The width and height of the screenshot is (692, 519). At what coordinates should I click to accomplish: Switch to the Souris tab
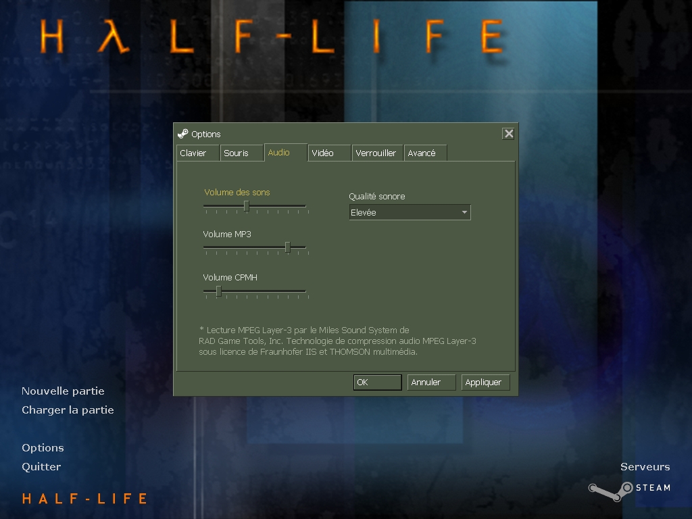click(241, 153)
